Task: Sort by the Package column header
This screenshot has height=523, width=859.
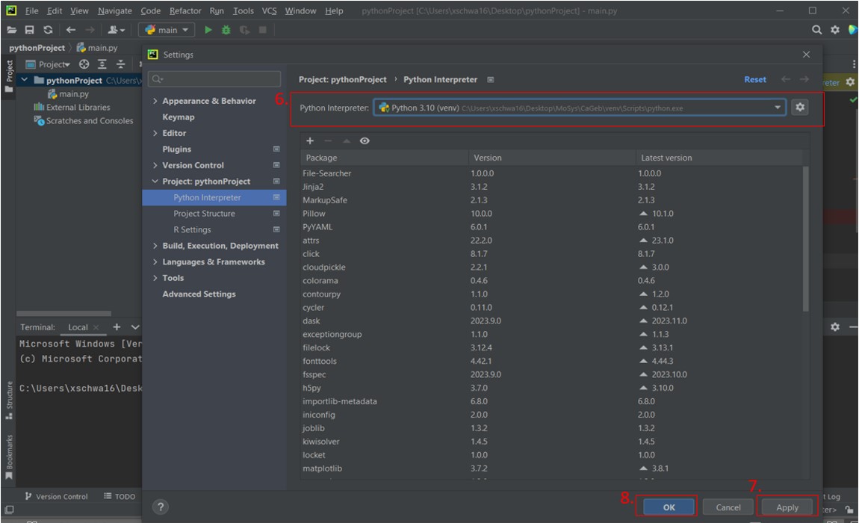Action: 383,158
